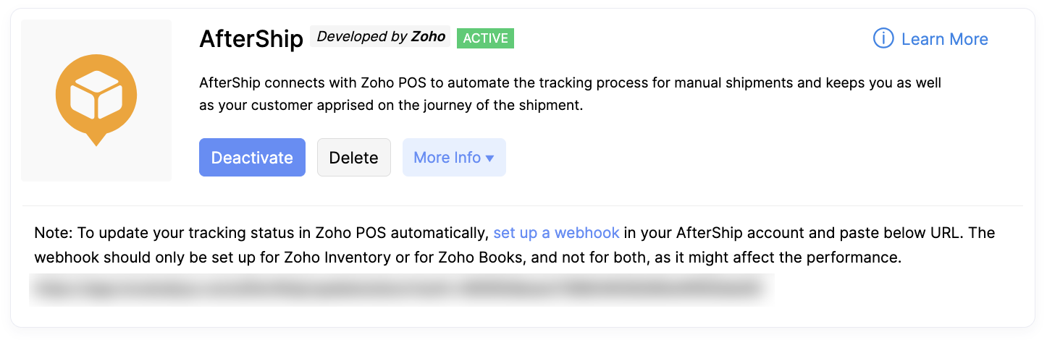Click the description line ending "journey of the shipment"
Image resolution: width=1047 pixels, height=340 pixels.
click(x=391, y=105)
